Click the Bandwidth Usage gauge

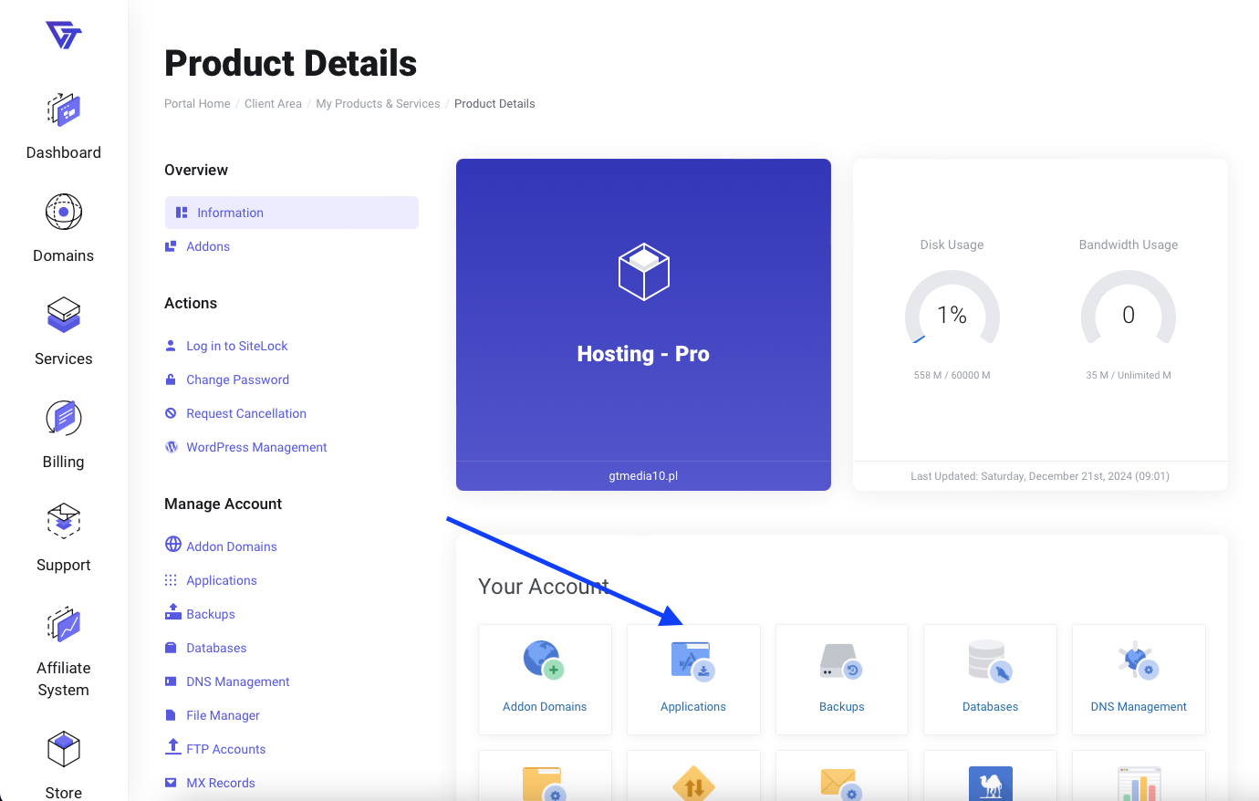pos(1129,308)
